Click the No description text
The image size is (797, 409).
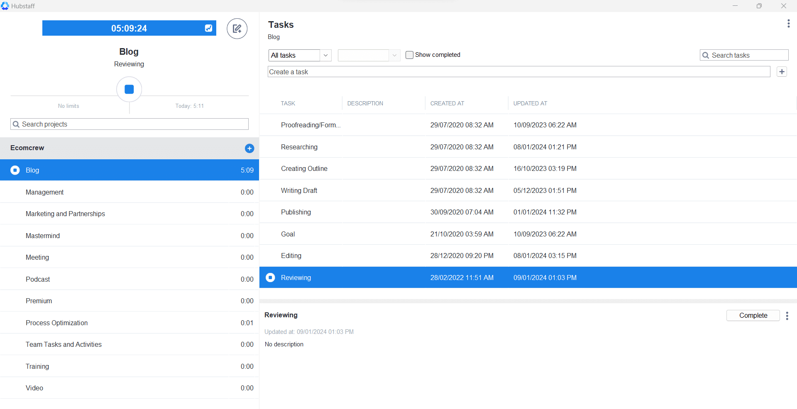pyautogui.click(x=284, y=344)
